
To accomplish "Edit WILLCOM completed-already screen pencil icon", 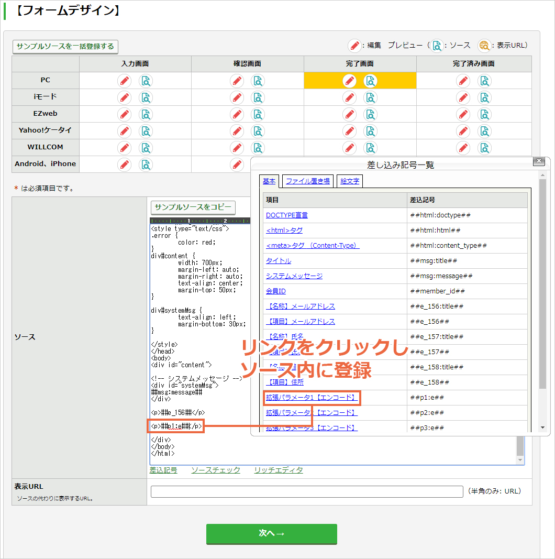I will [x=463, y=148].
